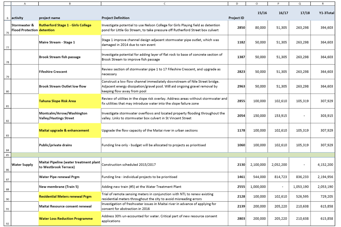The width and height of the screenshot is (341, 227).
Task: Select 'Upgrade the flow capacity of the Maitai river' cell
Action: pyautogui.click(x=164, y=130)
